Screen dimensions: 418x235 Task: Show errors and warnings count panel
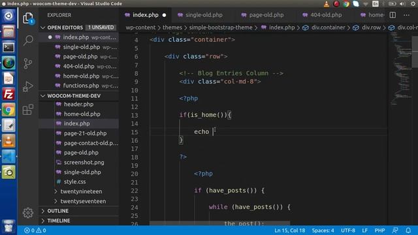(x=35, y=230)
